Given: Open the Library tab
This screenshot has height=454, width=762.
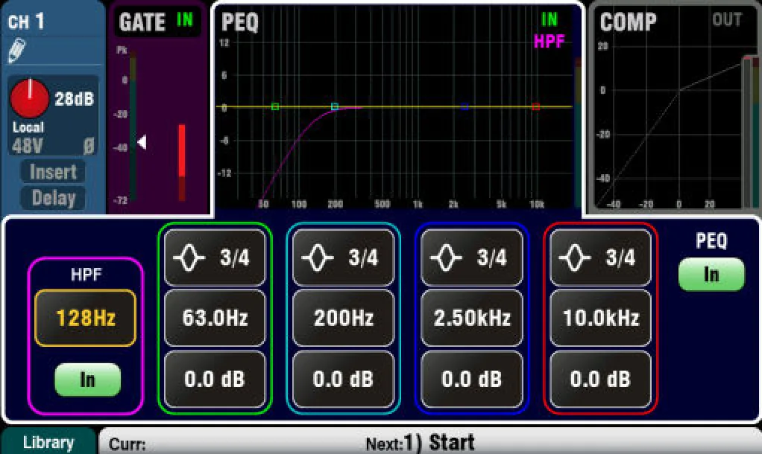Looking at the screenshot, I should click(x=48, y=442).
